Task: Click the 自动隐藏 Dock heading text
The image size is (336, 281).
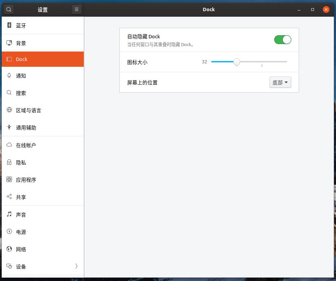Action: point(143,37)
